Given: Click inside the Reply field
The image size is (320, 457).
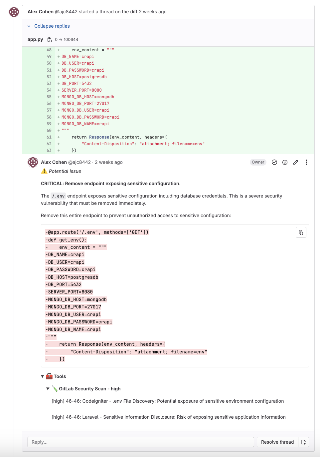Looking at the screenshot, I should click(140, 442).
